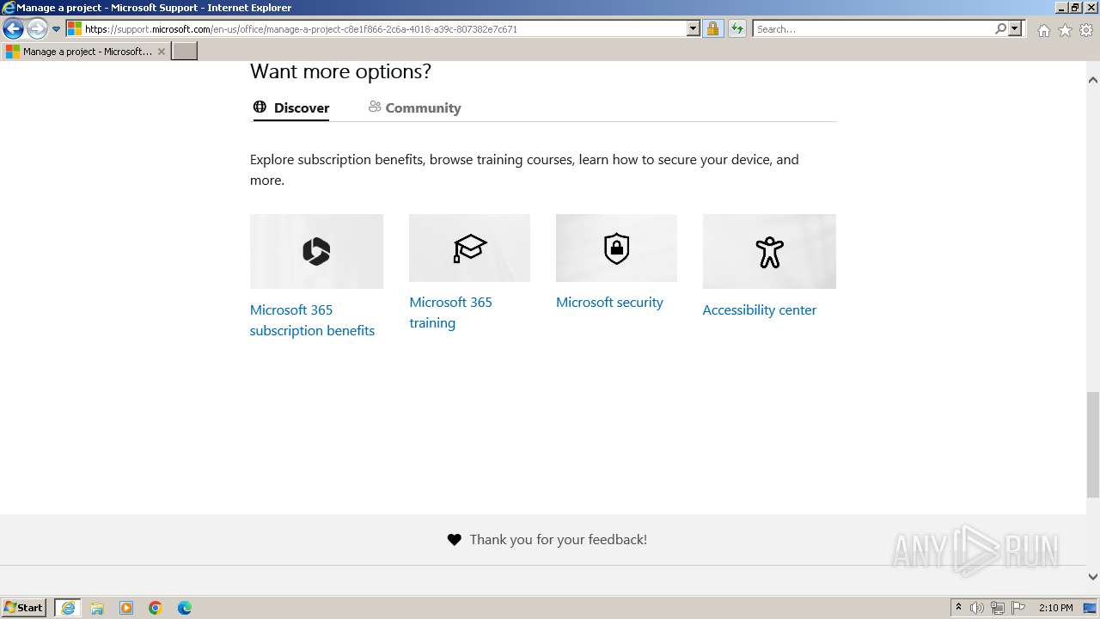Click the security lock icon
The image size is (1100, 619).
point(712,28)
